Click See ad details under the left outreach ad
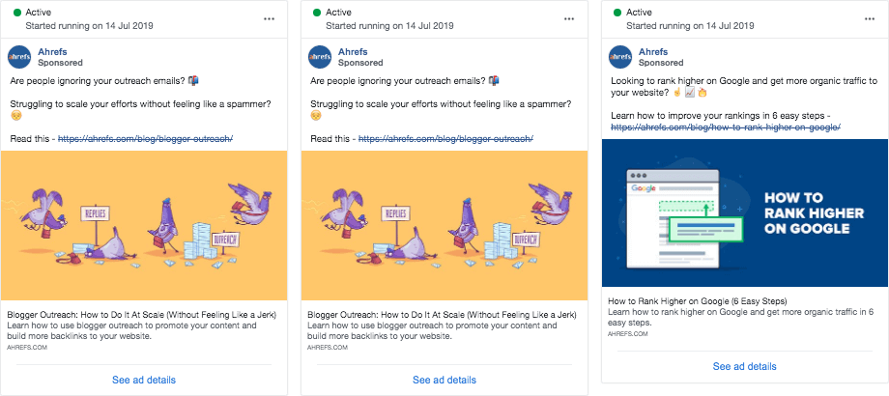This screenshot has height=396, width=889. pos(144,381)
